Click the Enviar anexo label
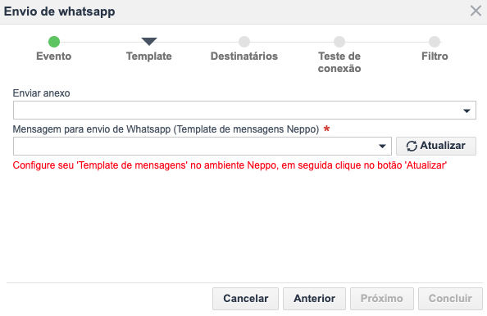This screenshot has width=487, height=316. point(41,93)
